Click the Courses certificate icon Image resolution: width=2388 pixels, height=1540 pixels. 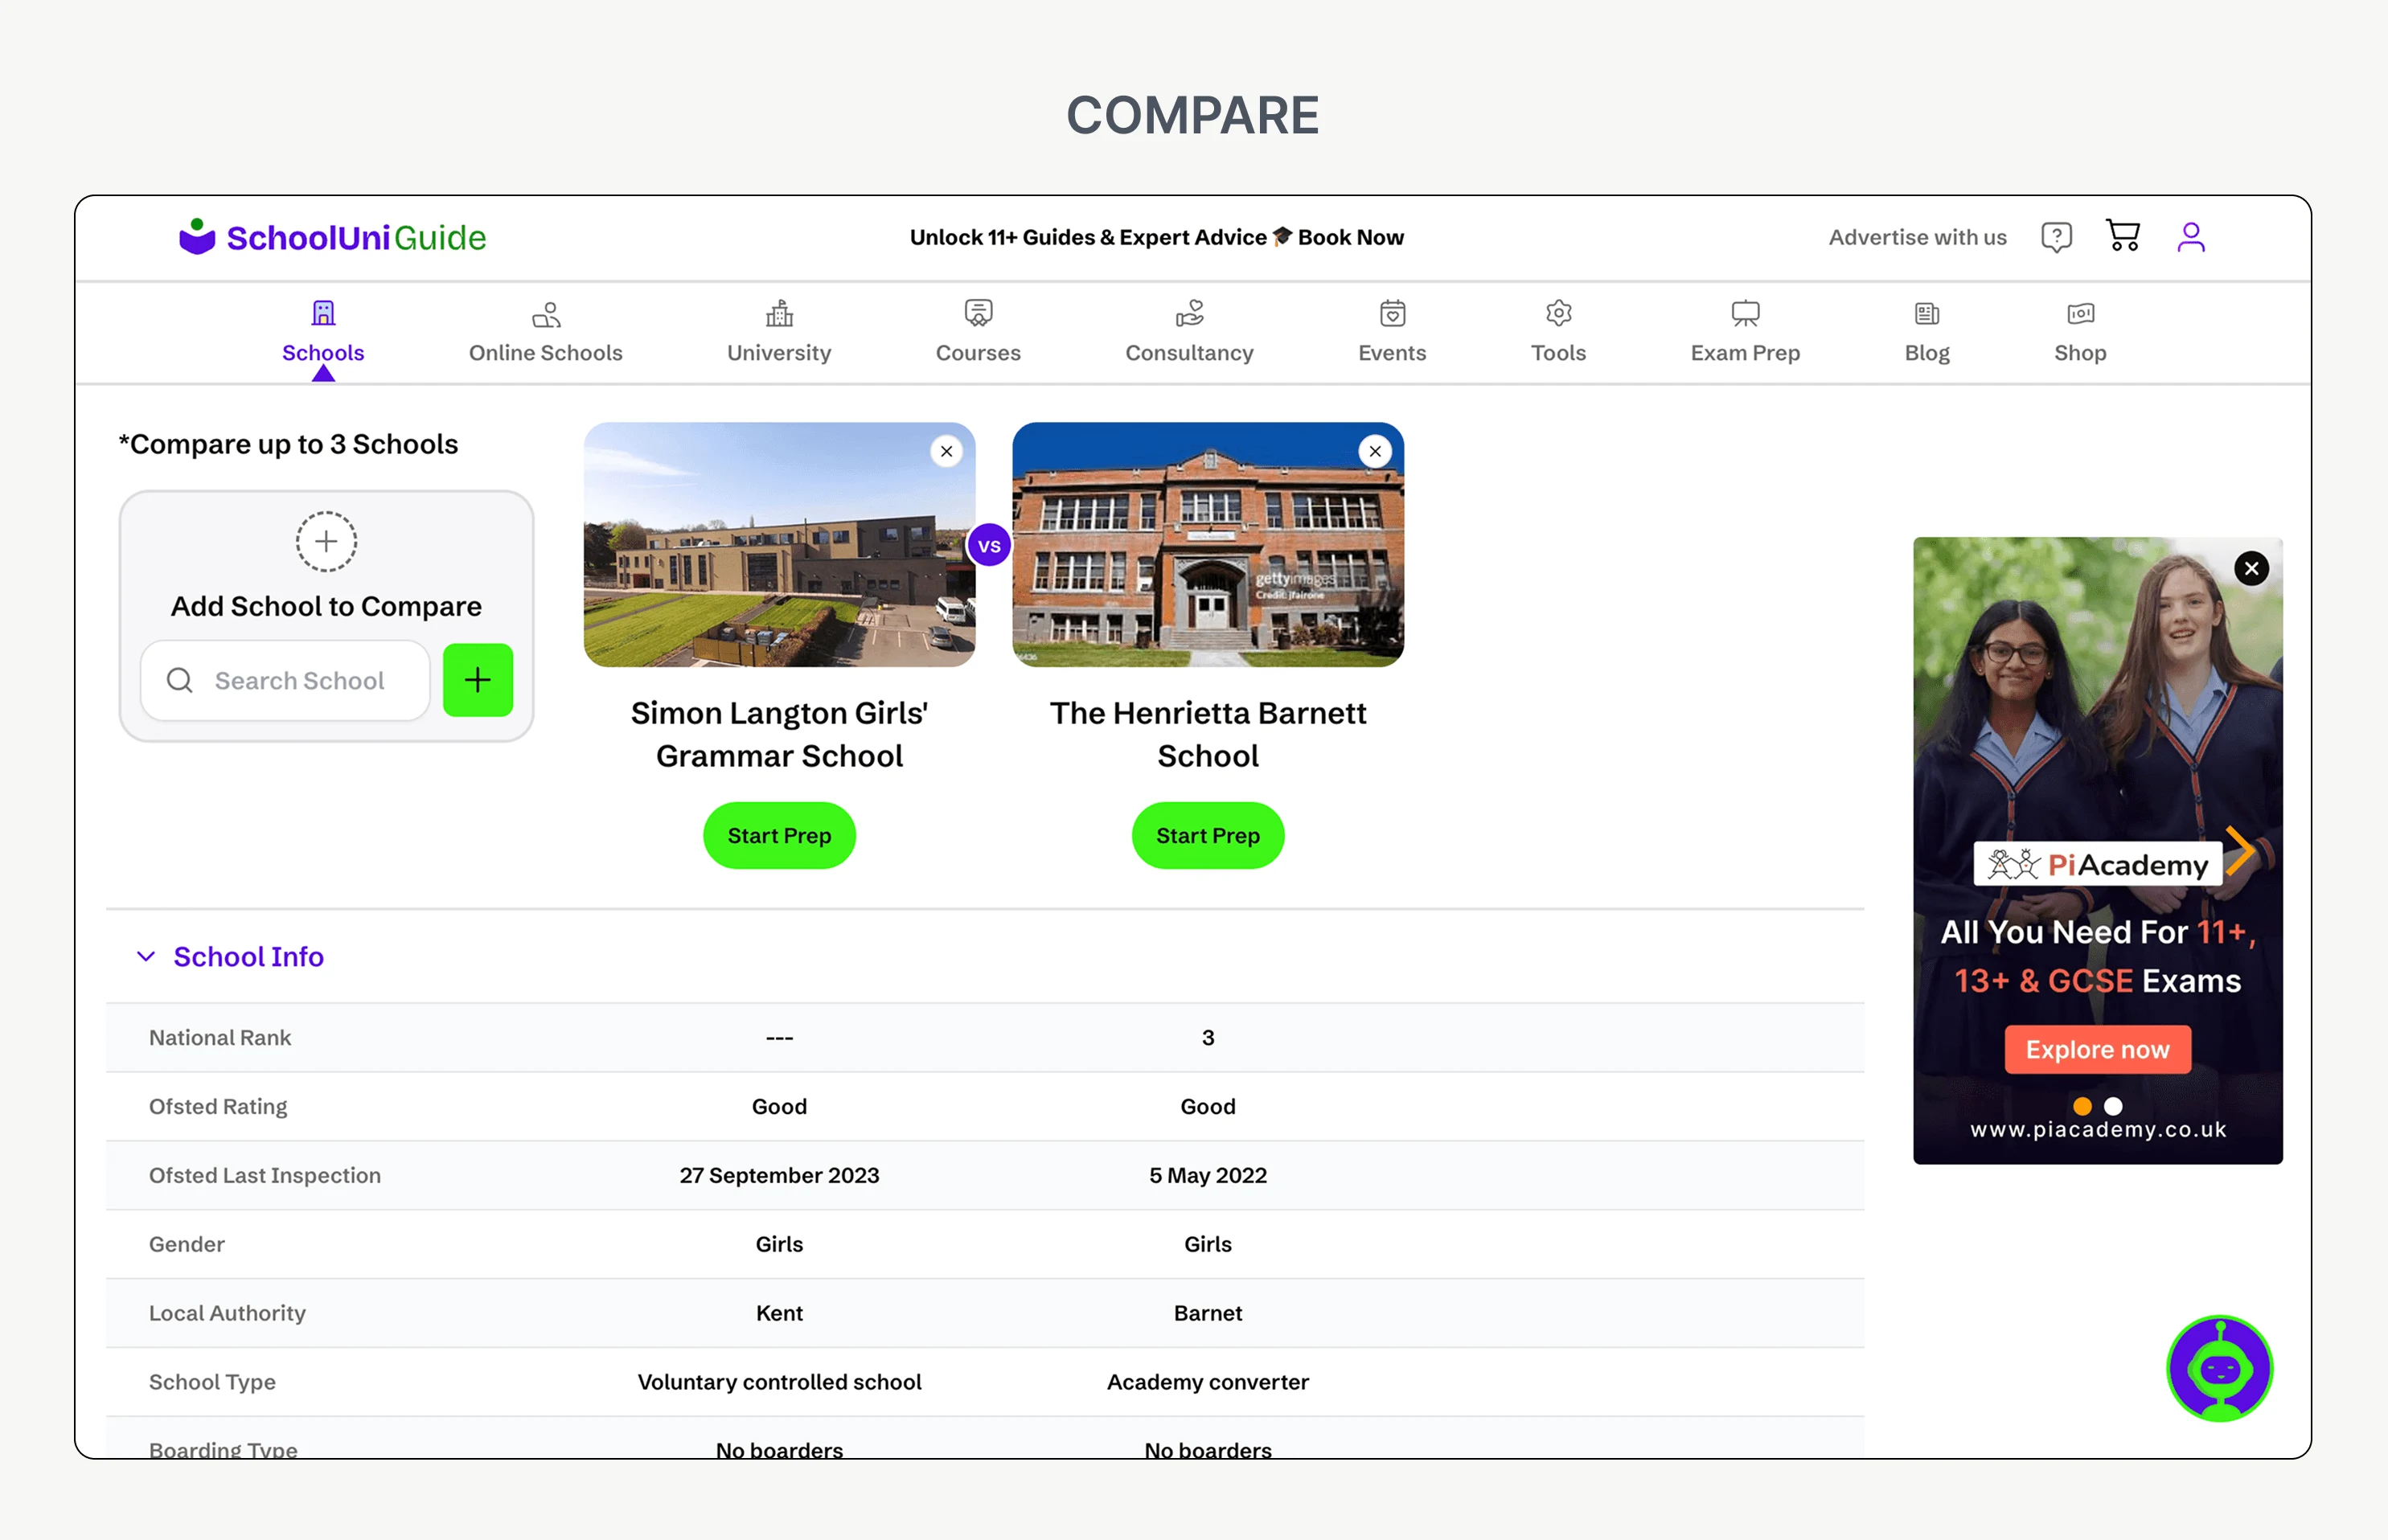coord(979,313)
